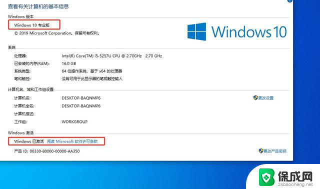
Task: Select the Intel(R) Core(TM) i5-5257U processor value
Action: pyautogui.click(x=112, y=56)
